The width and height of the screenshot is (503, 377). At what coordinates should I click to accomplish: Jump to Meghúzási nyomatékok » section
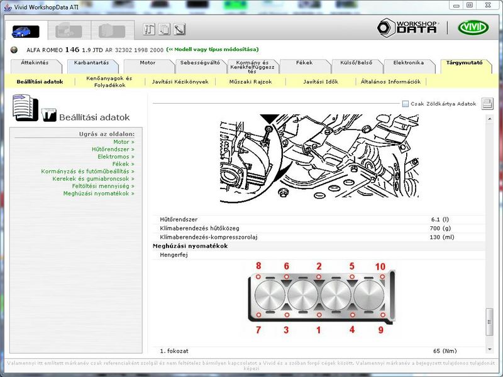pyautogui.click(x=99, y=194)
